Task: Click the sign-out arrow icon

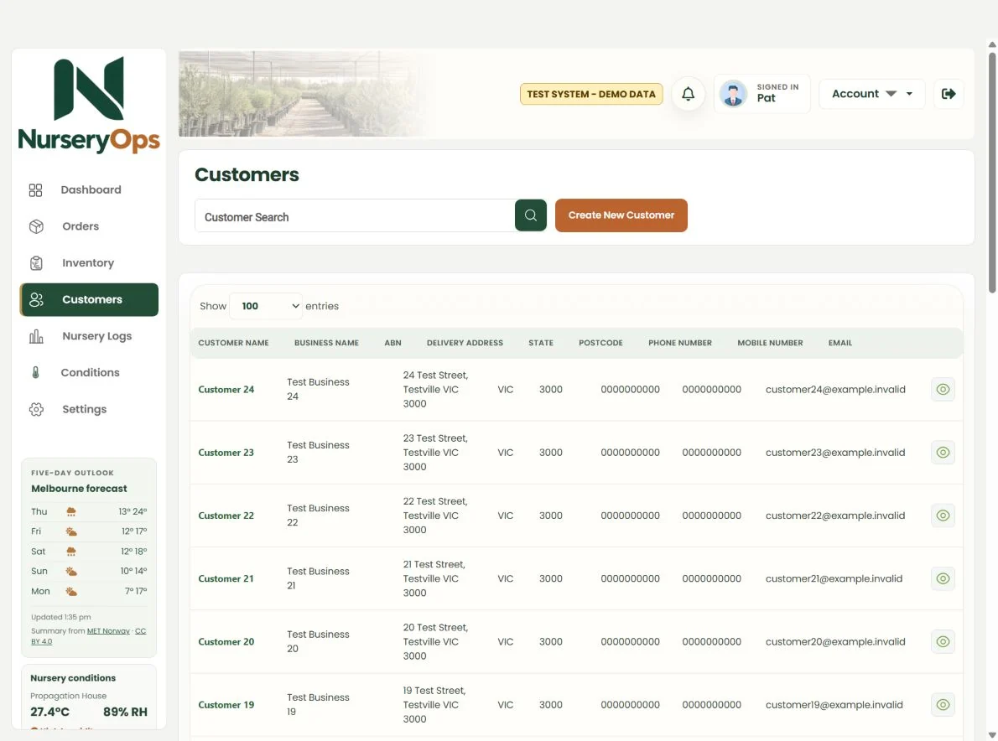Action: tap(949, 94)
